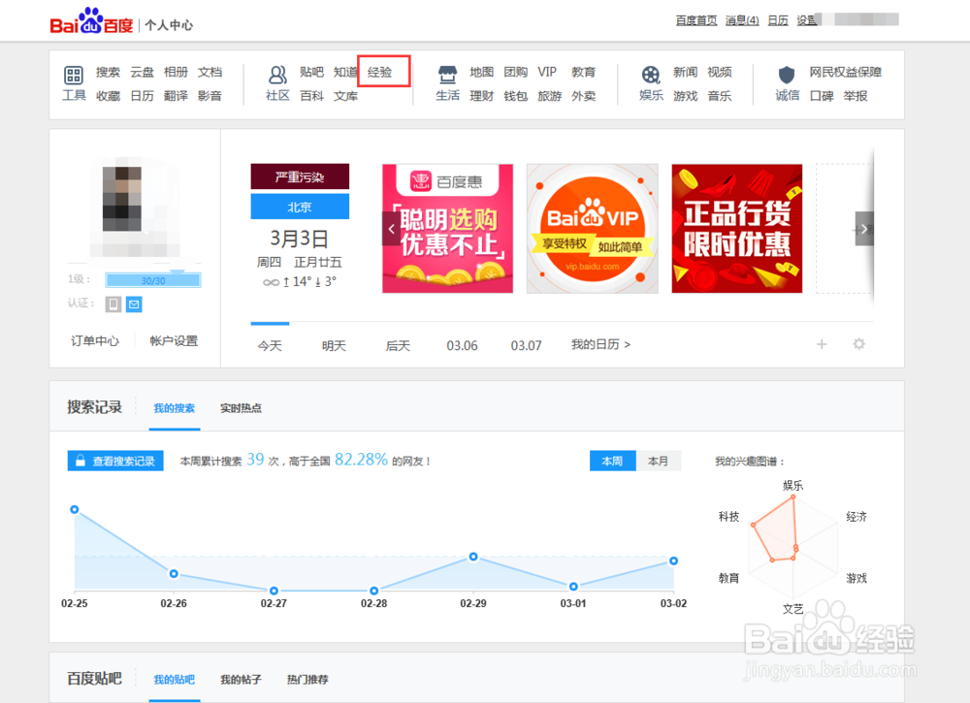Open 帐户设置
Viewport: 970px width, 703px height.
(174, 340)
